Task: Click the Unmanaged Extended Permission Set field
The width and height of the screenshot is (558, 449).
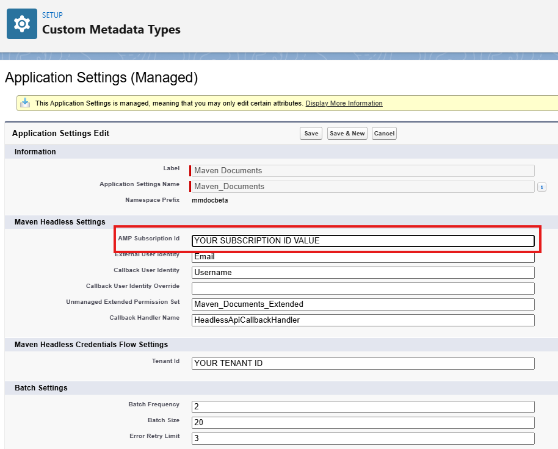Action: pyautogui.click(x=363, y=304)
